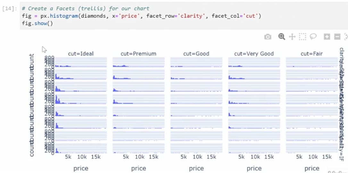The height and width of the screenshot is (173, 348).
Task: Pick the Lasso Select tool
Action: pos(313,37)
